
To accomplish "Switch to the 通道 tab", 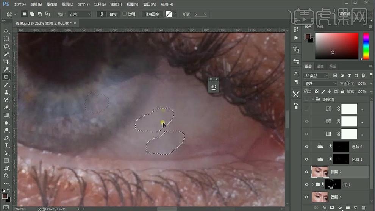I will tap(320, 66).
